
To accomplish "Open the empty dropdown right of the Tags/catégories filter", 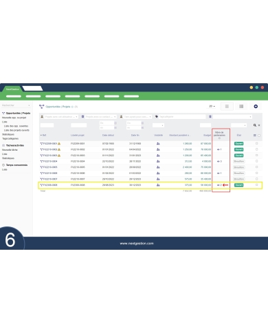I will [x=232, y=117].
